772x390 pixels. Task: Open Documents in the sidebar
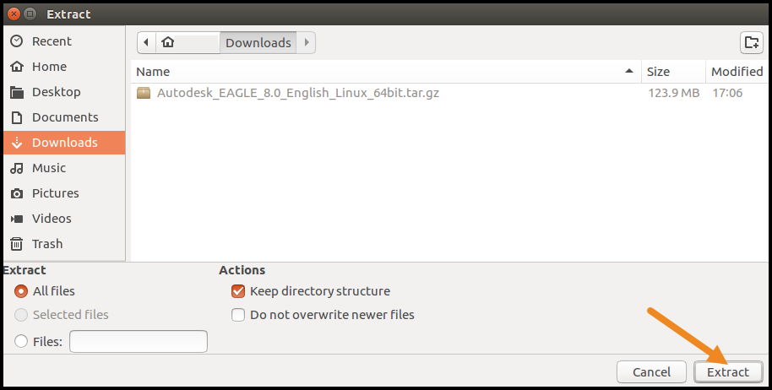tap(65, 117)
